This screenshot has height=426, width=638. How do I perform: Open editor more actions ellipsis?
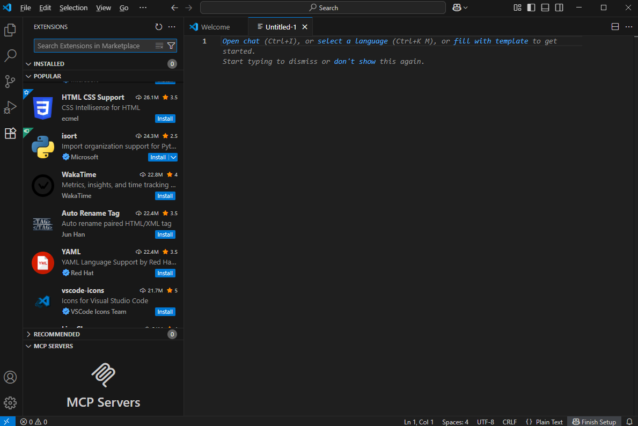coord(629,27)
